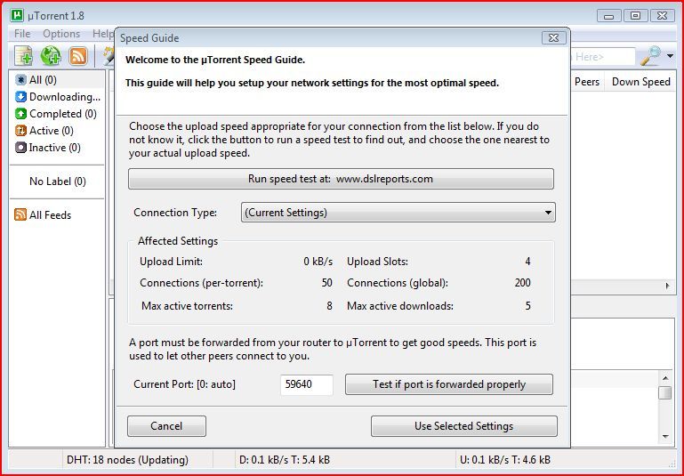The image size is (684, 476).
Task: Sort by the Down Speed column header
Action: [640, 82]
